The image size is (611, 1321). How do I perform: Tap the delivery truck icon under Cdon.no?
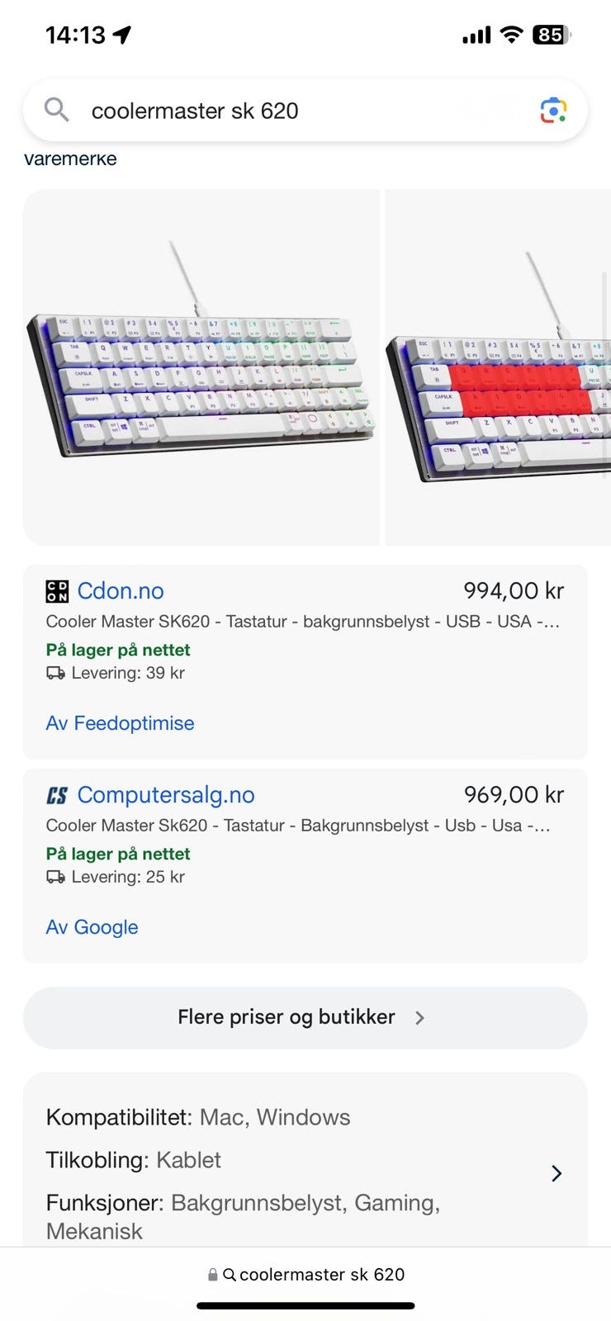(x=55, y=673)
